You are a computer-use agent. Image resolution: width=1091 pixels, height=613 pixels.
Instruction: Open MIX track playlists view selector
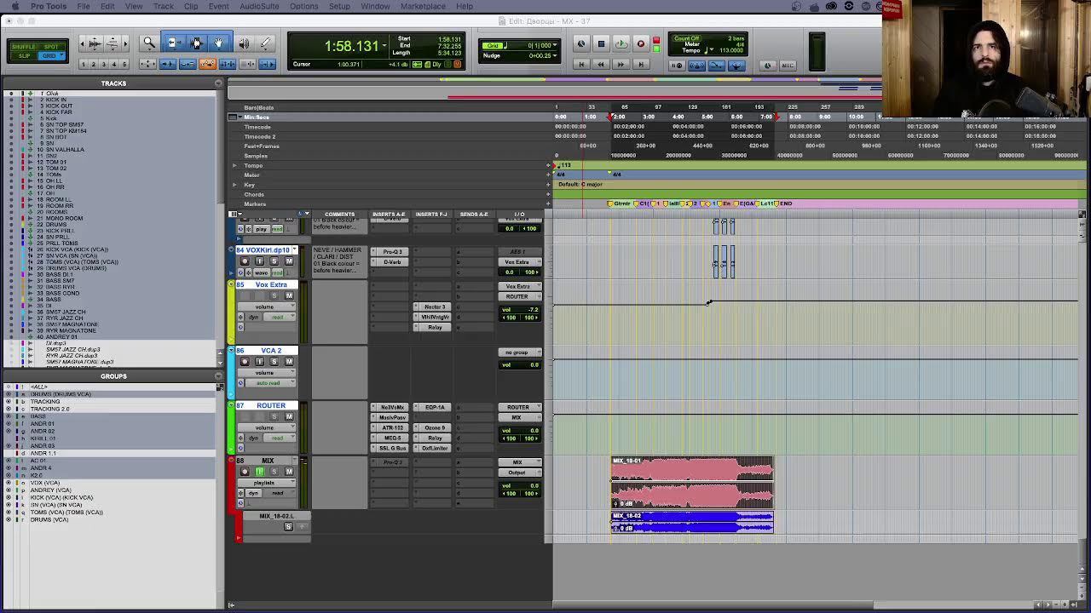coord(268,483)
